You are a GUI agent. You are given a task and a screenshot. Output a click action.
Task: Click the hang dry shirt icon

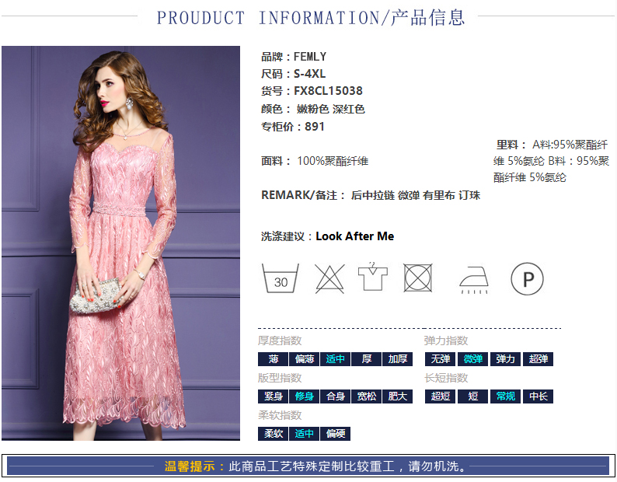[x=373, y=277]
